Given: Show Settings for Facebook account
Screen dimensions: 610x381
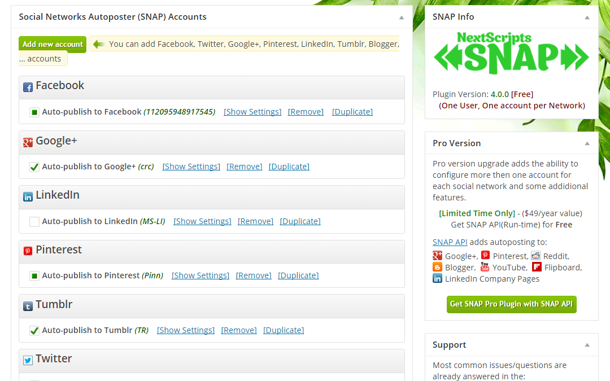Looking at the screenshot, I should click(252, 112).
